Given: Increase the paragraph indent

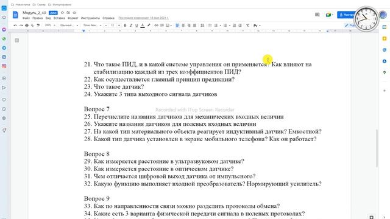Looking at the screenshot, I should pyautogui.click(x=240, y=26).
